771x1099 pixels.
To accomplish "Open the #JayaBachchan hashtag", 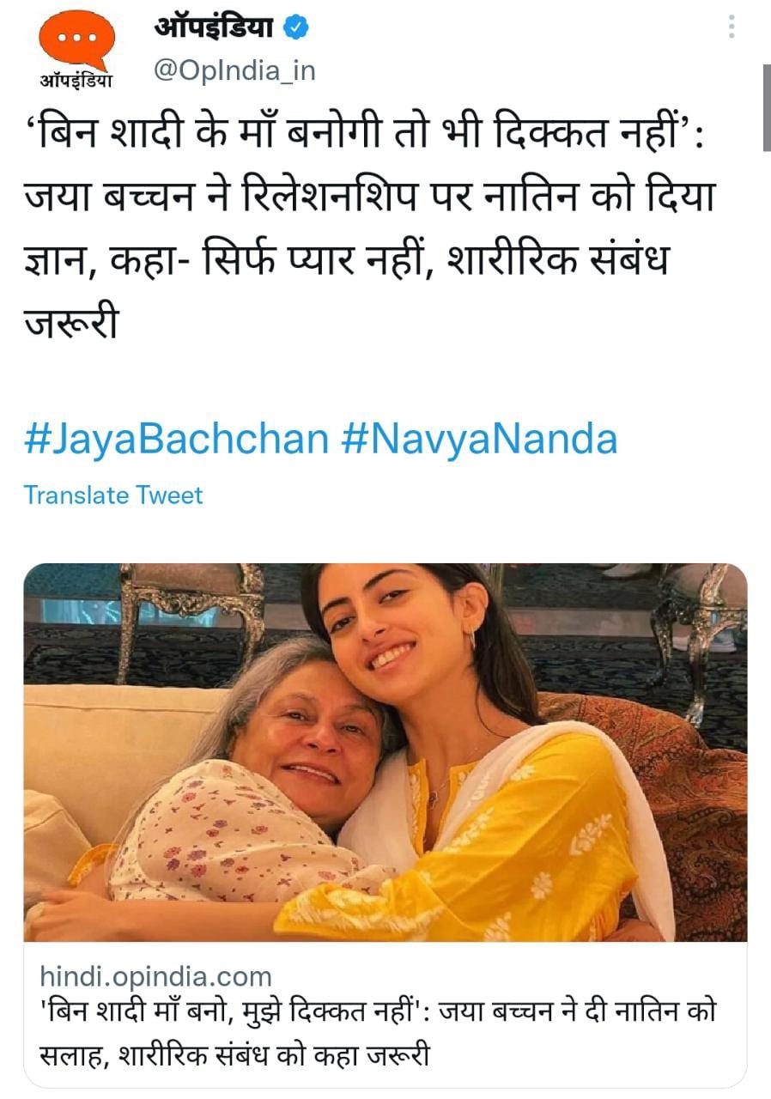I will click(x=176, y=439).
